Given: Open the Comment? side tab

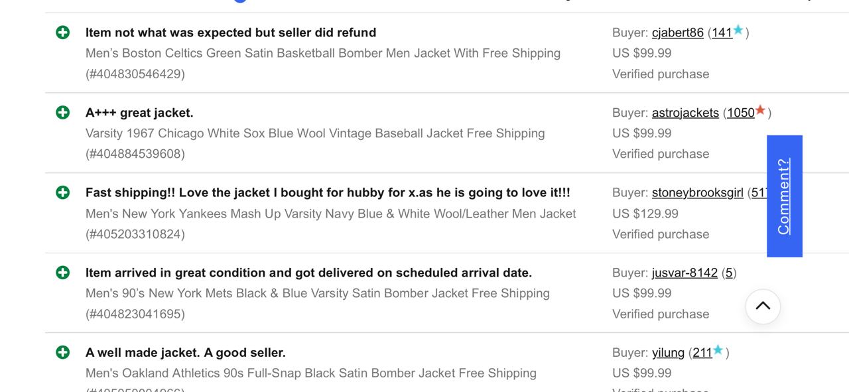Looking at the screenshot, I should tap(784, 196).
